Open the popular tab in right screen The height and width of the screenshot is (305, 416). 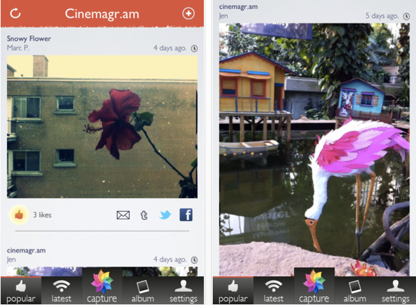(233, 290)
